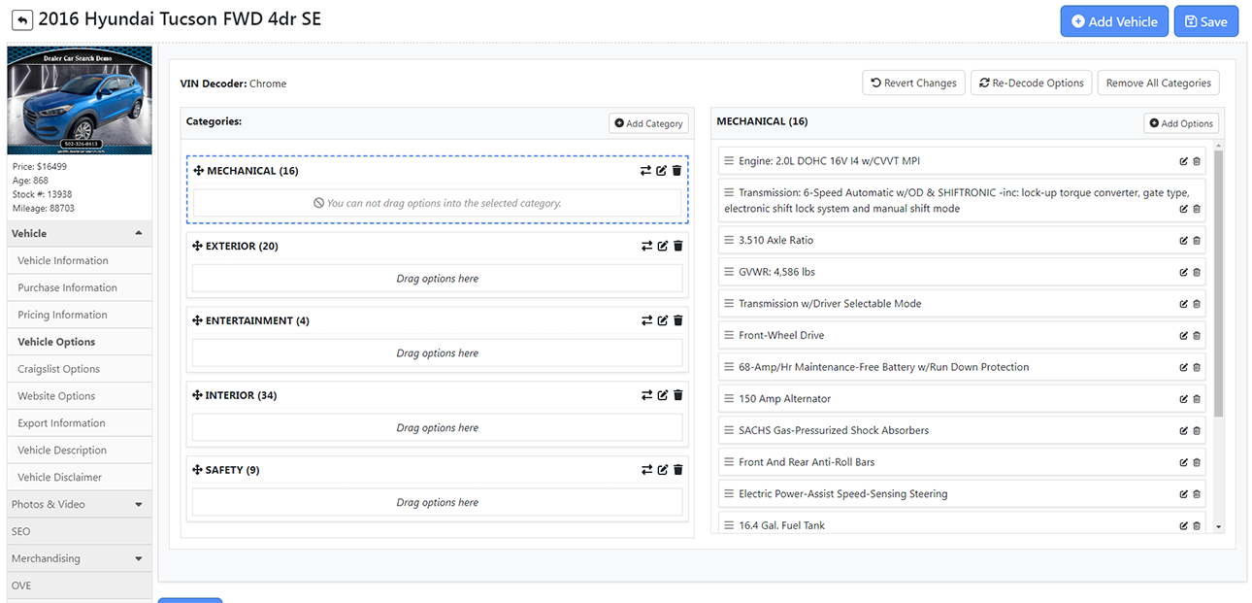Click swap arrows icon on ENTERTAINMENT category
The height and width of the screenshot is (603, 1252).
pos(646,320)
